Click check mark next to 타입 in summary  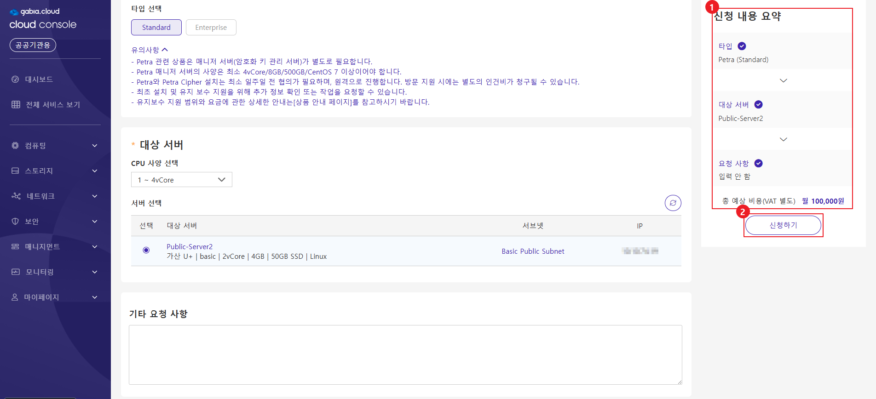742,46
